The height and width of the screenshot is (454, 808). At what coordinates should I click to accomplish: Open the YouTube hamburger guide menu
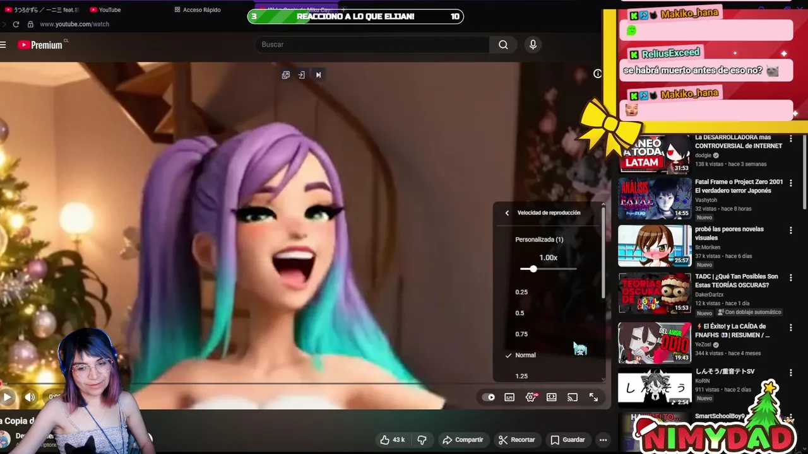tap(3, 45)
